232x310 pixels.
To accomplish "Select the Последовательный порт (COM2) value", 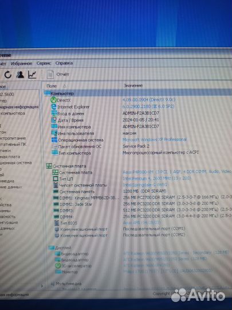I will coord(154,235).
